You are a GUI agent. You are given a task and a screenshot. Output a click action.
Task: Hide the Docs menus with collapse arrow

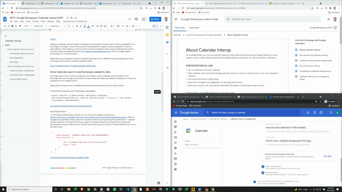[x=161, y=26]
